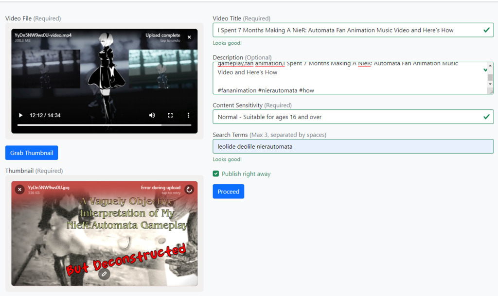Enter fullscreen mode on video player
Viewport: 498px width, 296px height.
pyautogui.click(x=170, y=115)
